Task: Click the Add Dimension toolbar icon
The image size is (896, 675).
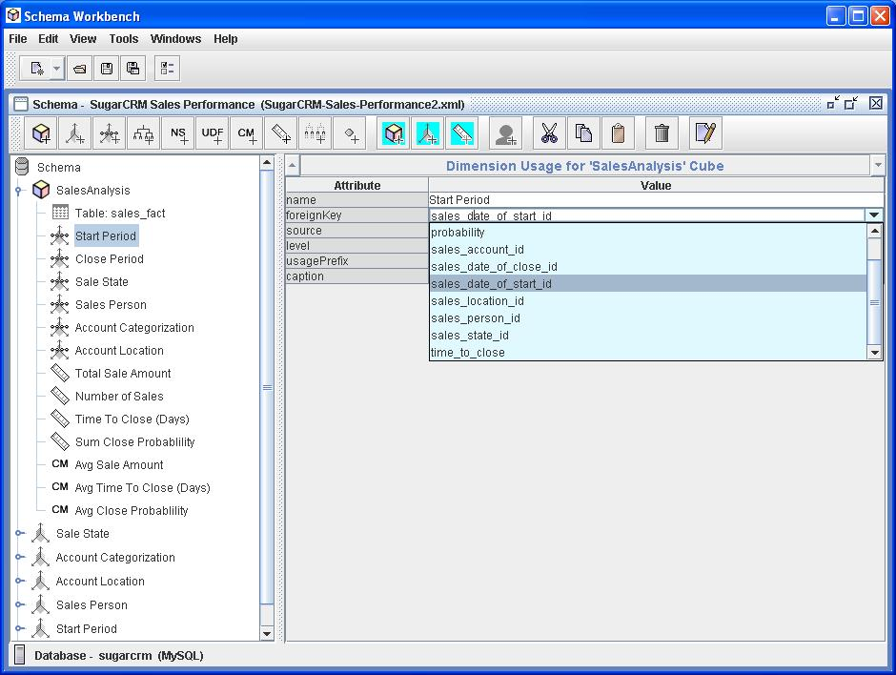Action: click(75, 134)
